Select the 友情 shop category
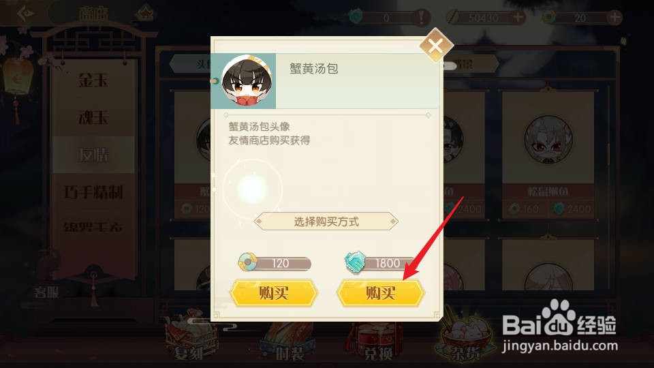Viewport: 654px width, 368px height. pyautogui.click(x=93, y=155)
